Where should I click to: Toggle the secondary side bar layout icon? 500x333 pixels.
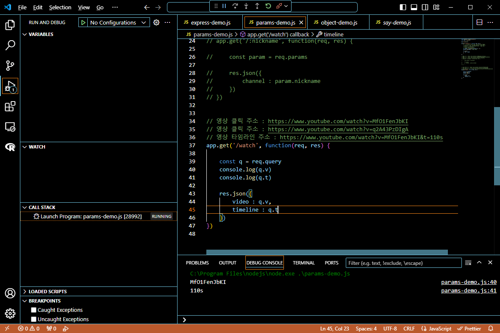pyautogui.click(x=425, y=7)
